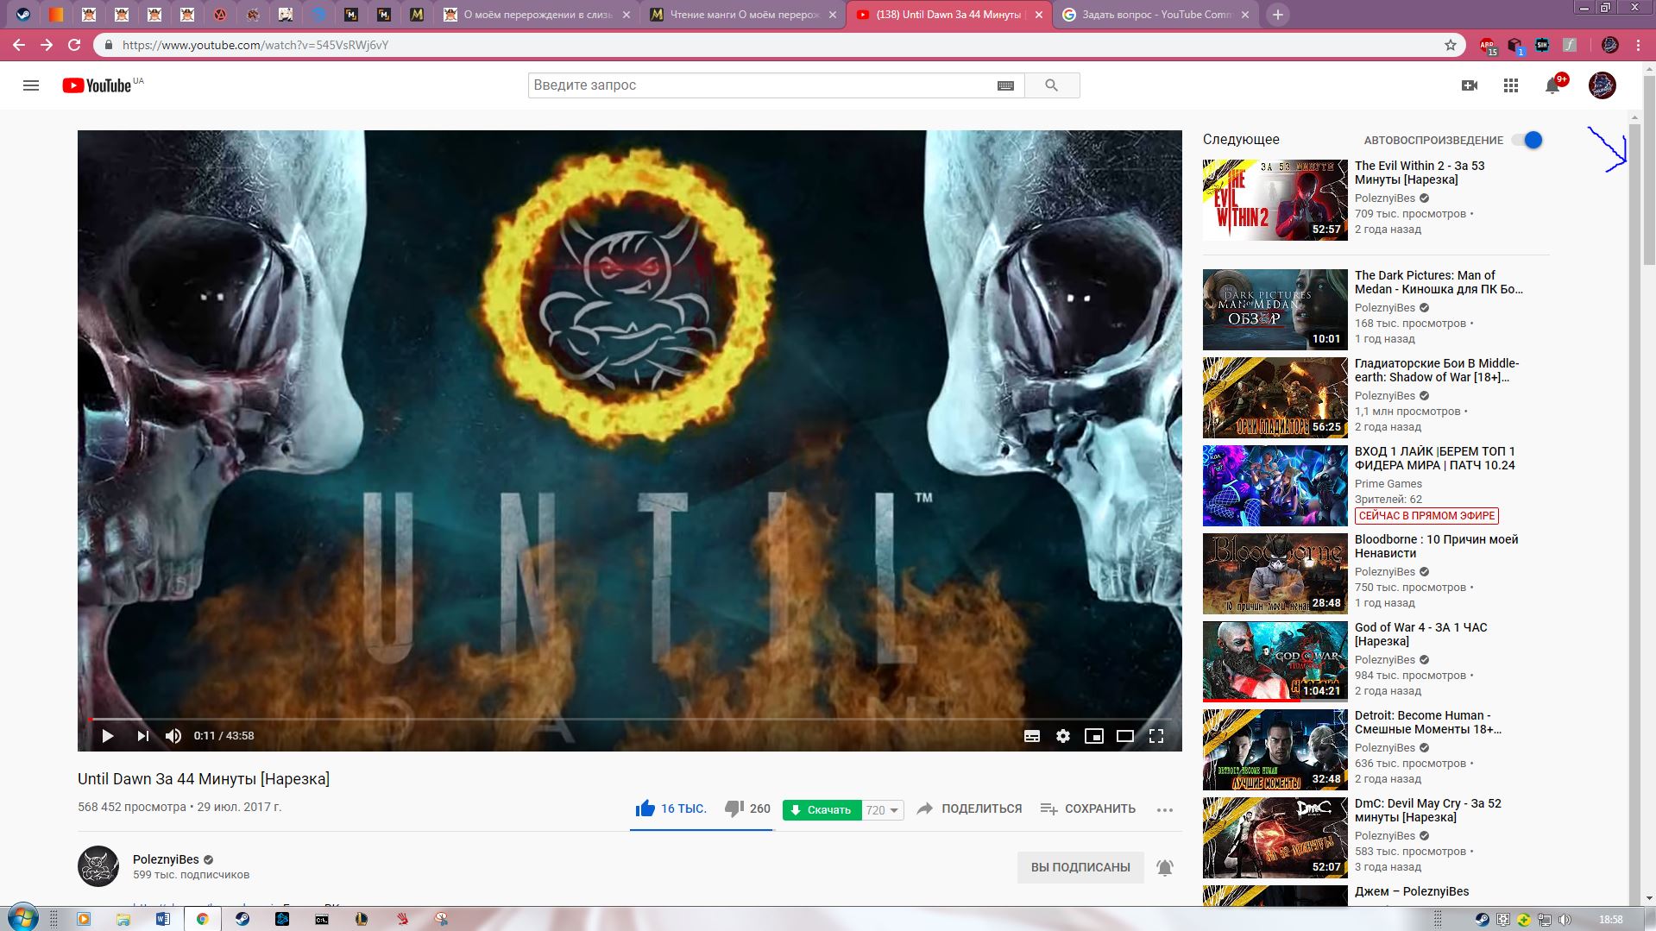Open League of Legends taskbar icon
This screenshot has width=1656, height=931.
(362, 919)
